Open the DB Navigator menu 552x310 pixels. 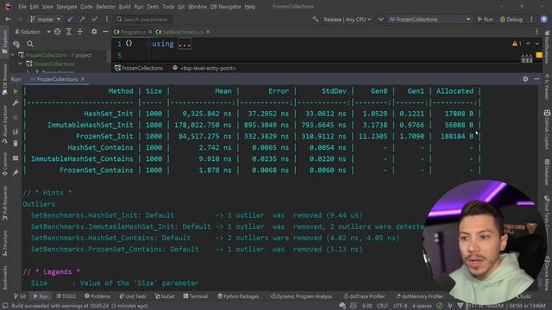coord(225,7)
